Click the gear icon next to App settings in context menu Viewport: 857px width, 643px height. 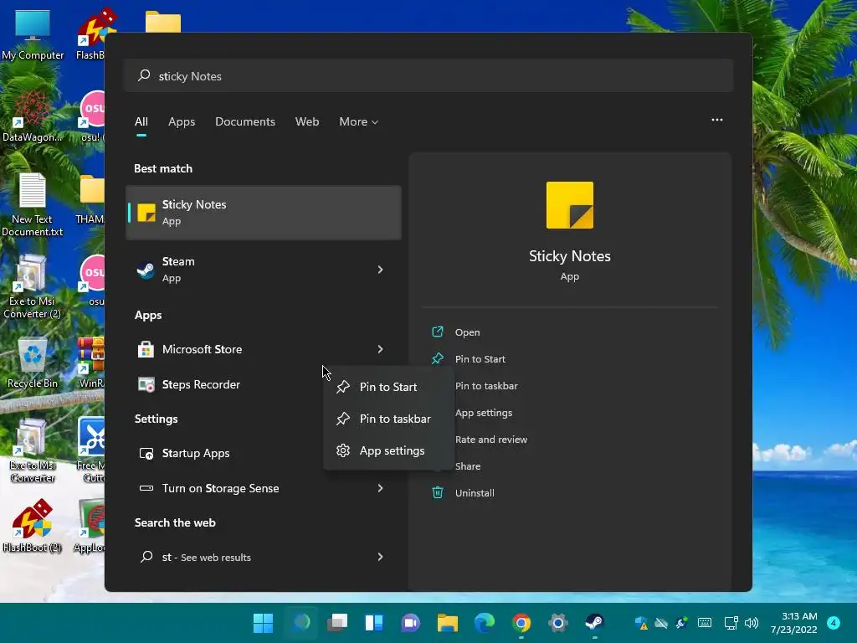[x=342, y=450]
